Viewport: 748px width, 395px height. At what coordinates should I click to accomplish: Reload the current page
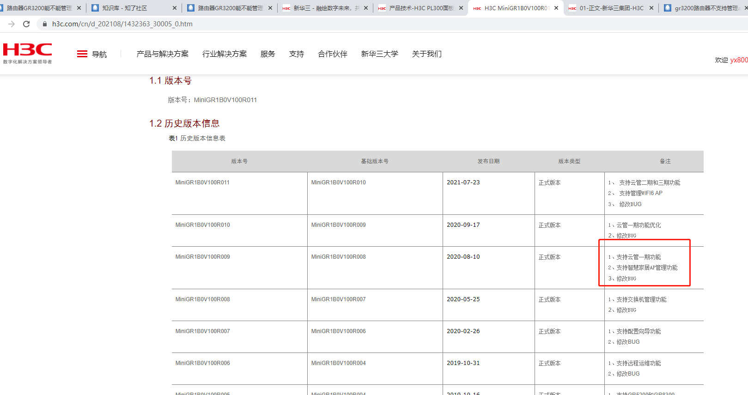coord(26,24)
